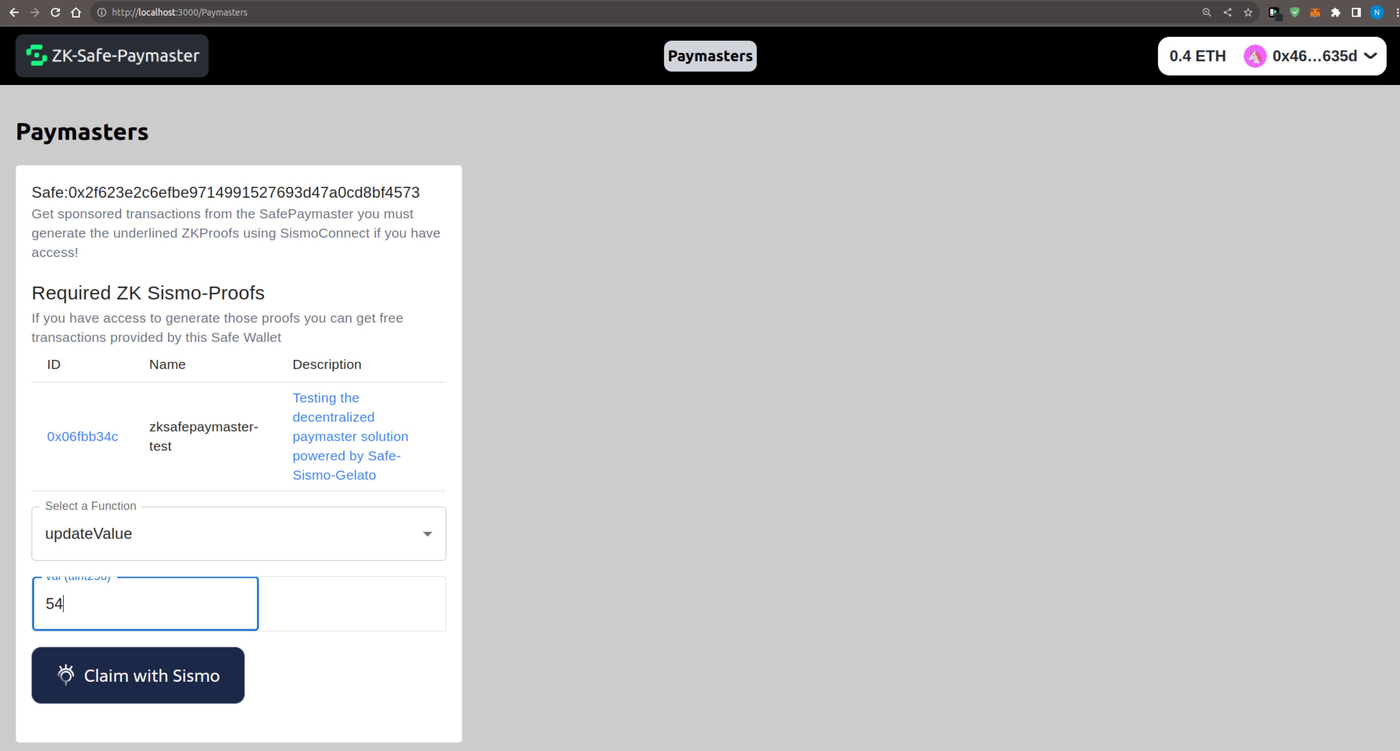Click the Description column header
The image size is (1400, 751).
point(326,364)
